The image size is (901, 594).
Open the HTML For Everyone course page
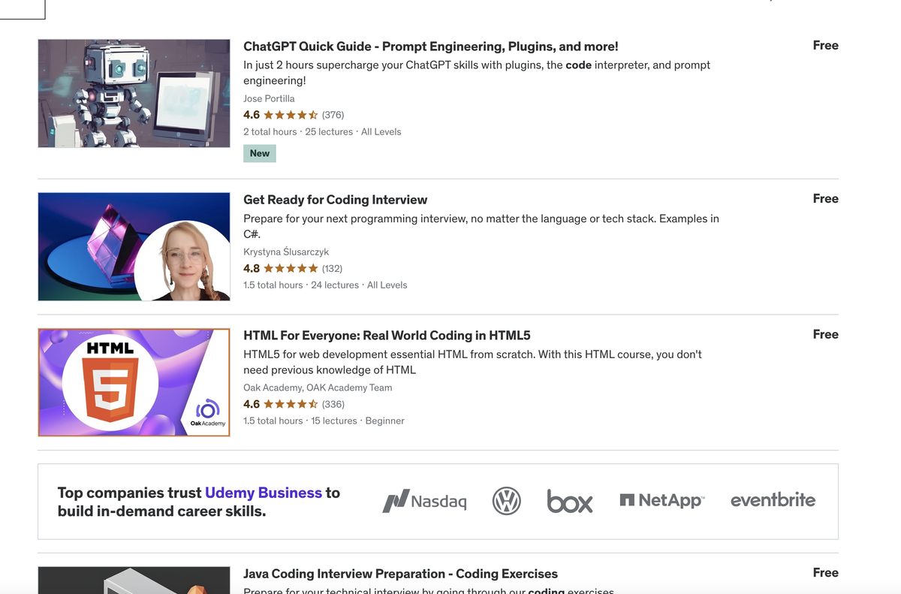point(387,335)
